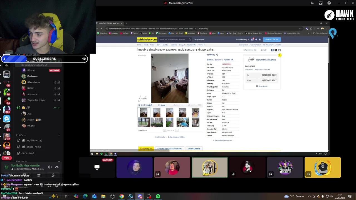Expand the Kürşat Karakılıç account dropdown
Screen dimensions: 356x200
tap(243, 39)
